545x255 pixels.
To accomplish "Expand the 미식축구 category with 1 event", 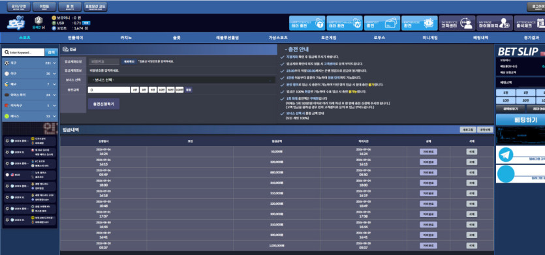I will click(x=30, y=105).
